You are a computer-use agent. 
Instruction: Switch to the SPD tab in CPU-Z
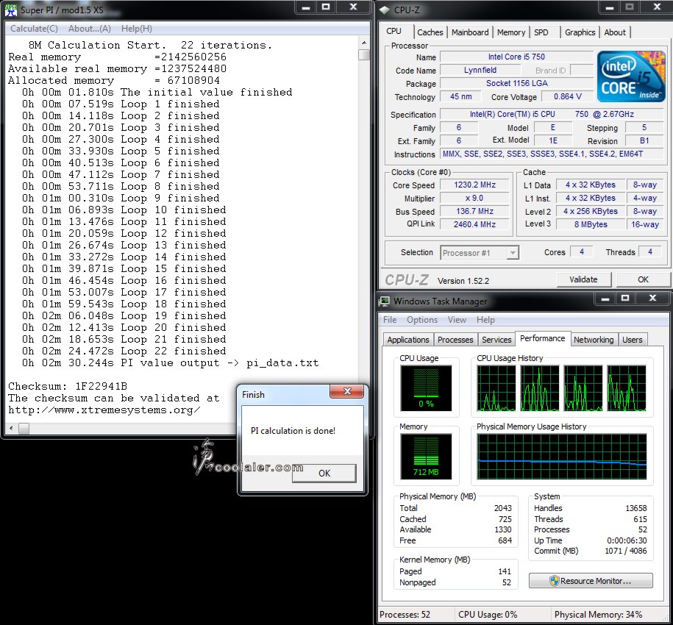pyautogui.click(x=541, y=32)
